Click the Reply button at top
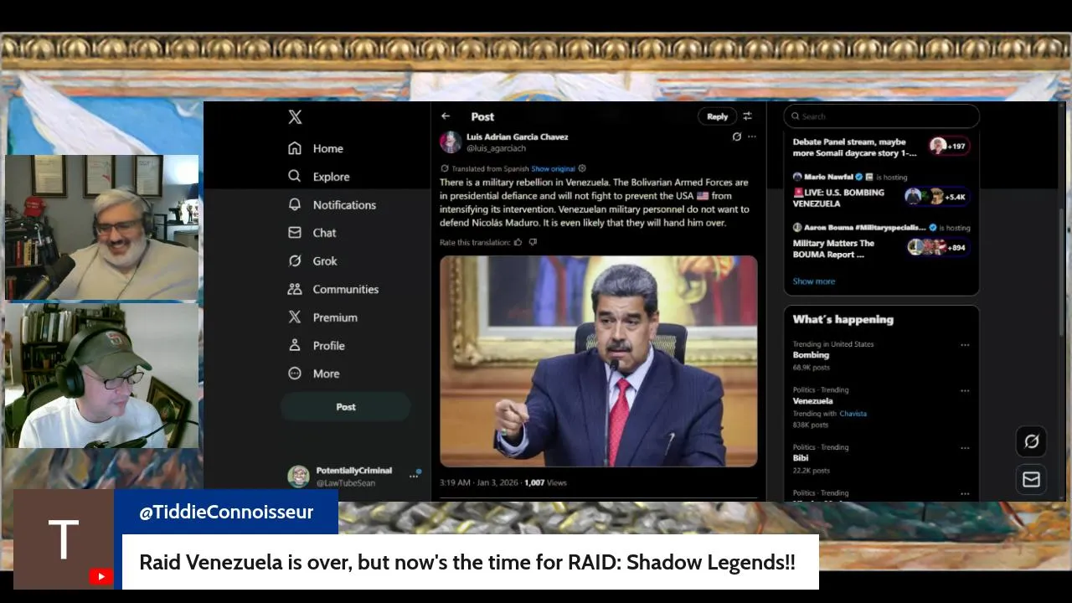This screenshot has height=603, width=1072. pyautogui.click(x=717, y=116)
